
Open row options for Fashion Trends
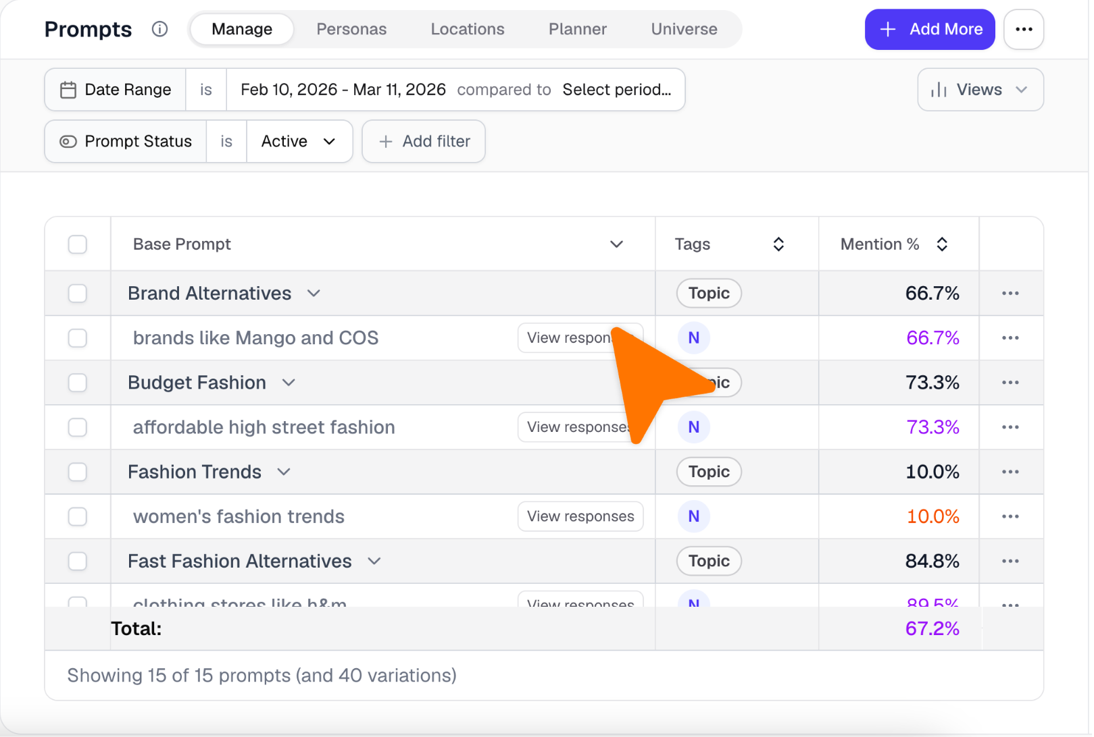tap(1010, 471)
